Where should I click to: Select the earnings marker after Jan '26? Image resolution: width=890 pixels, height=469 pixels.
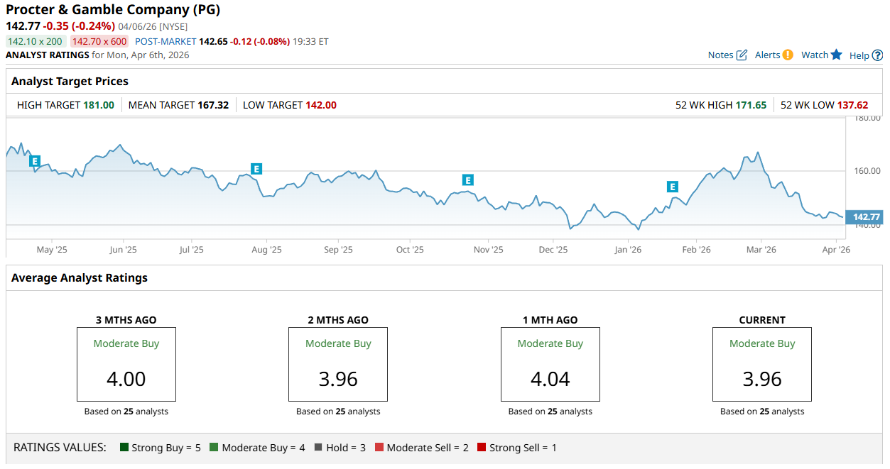coord(672,187)
